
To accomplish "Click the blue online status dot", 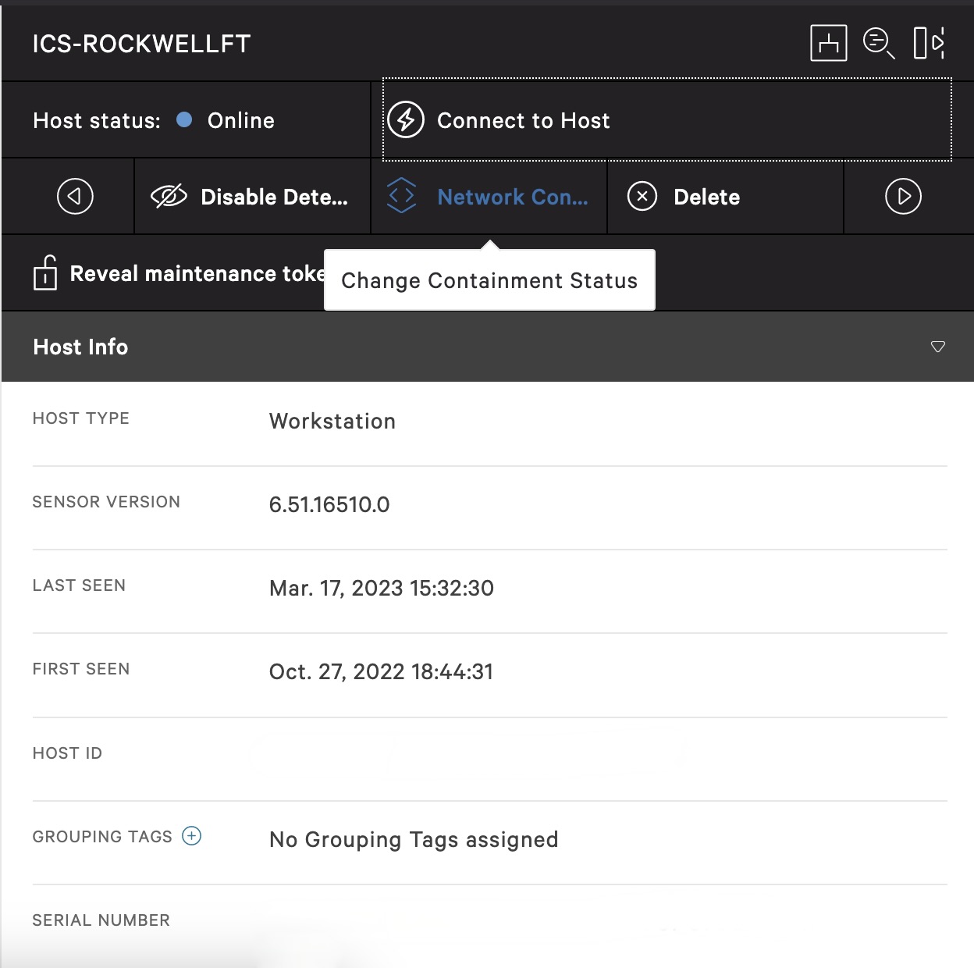I will (x=184, y=119).
